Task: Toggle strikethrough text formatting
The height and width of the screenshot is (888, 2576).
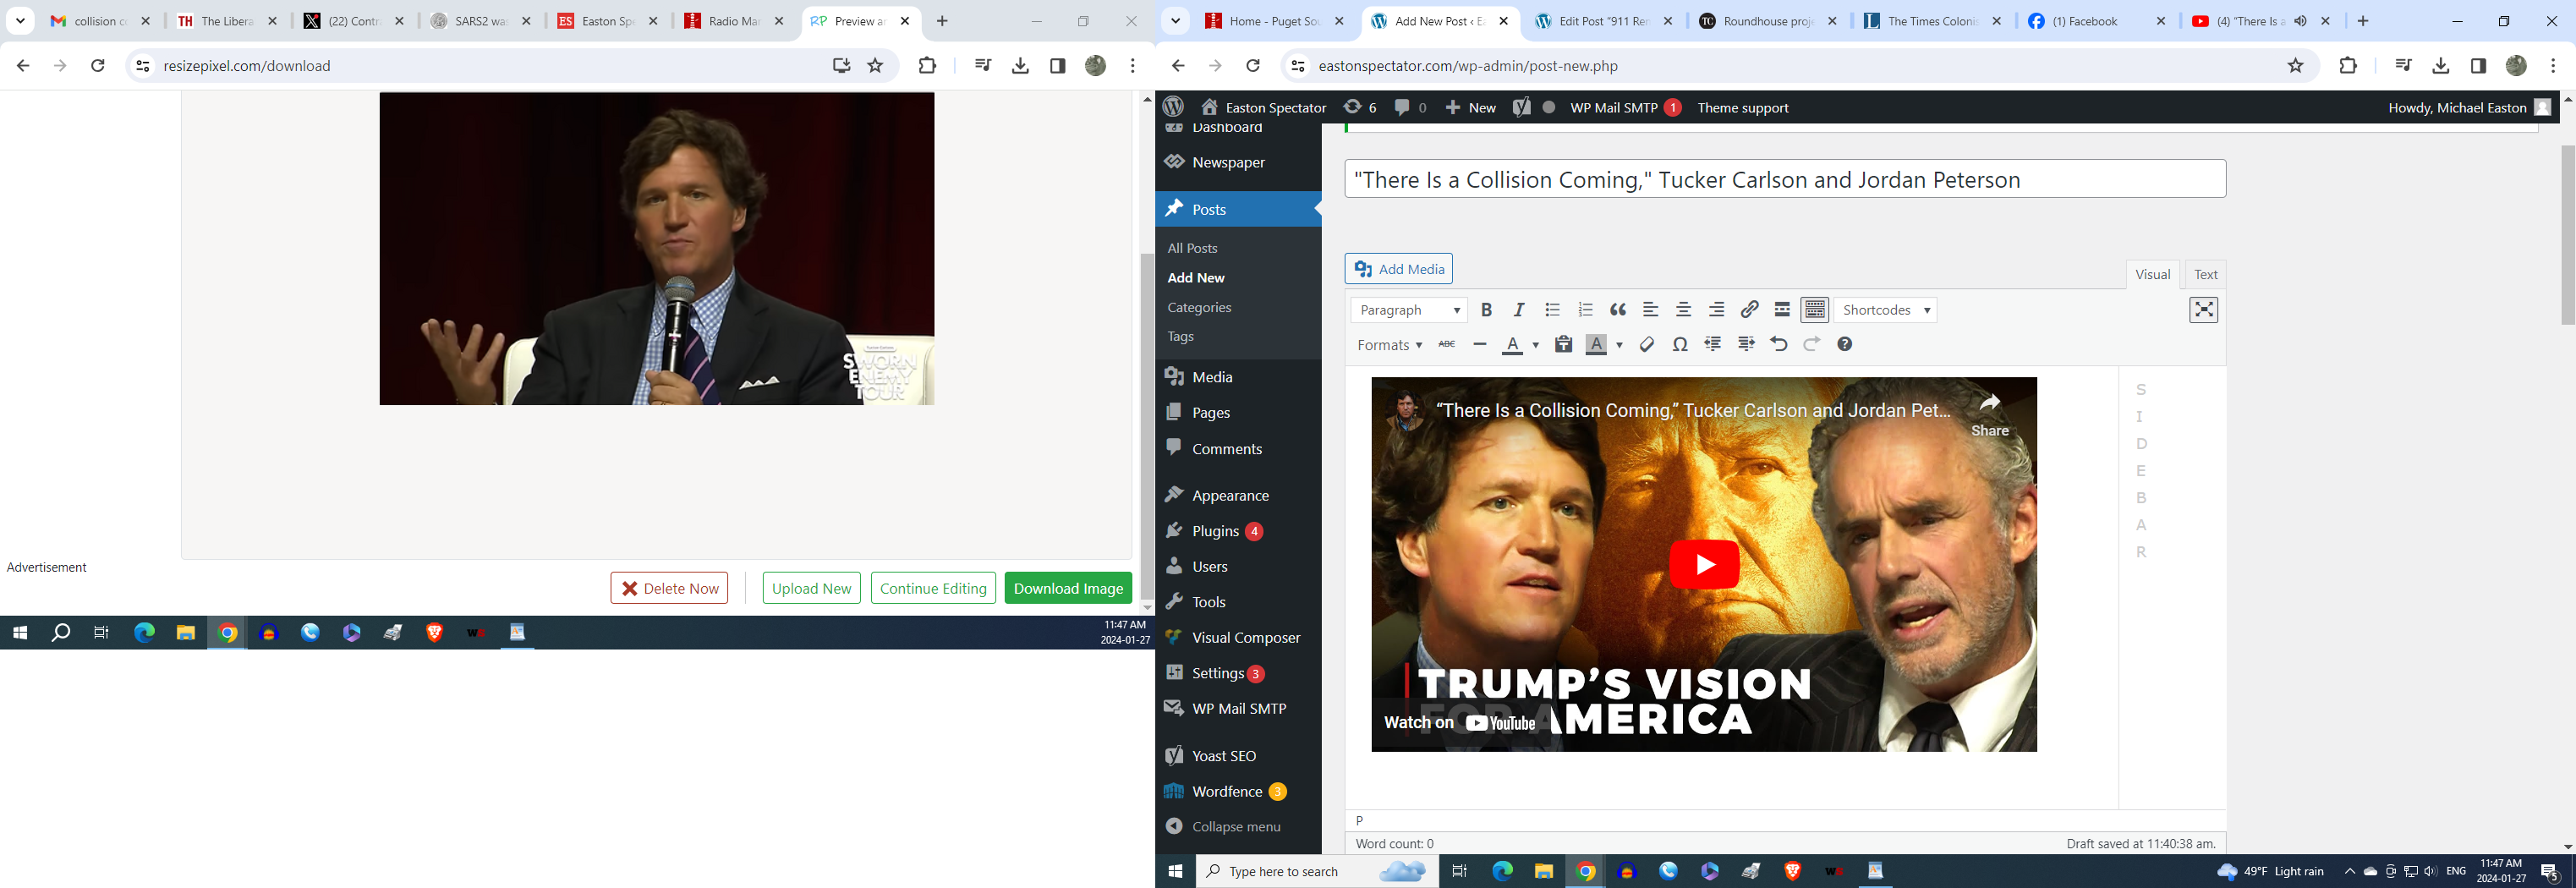Action: pos(1446,344)
